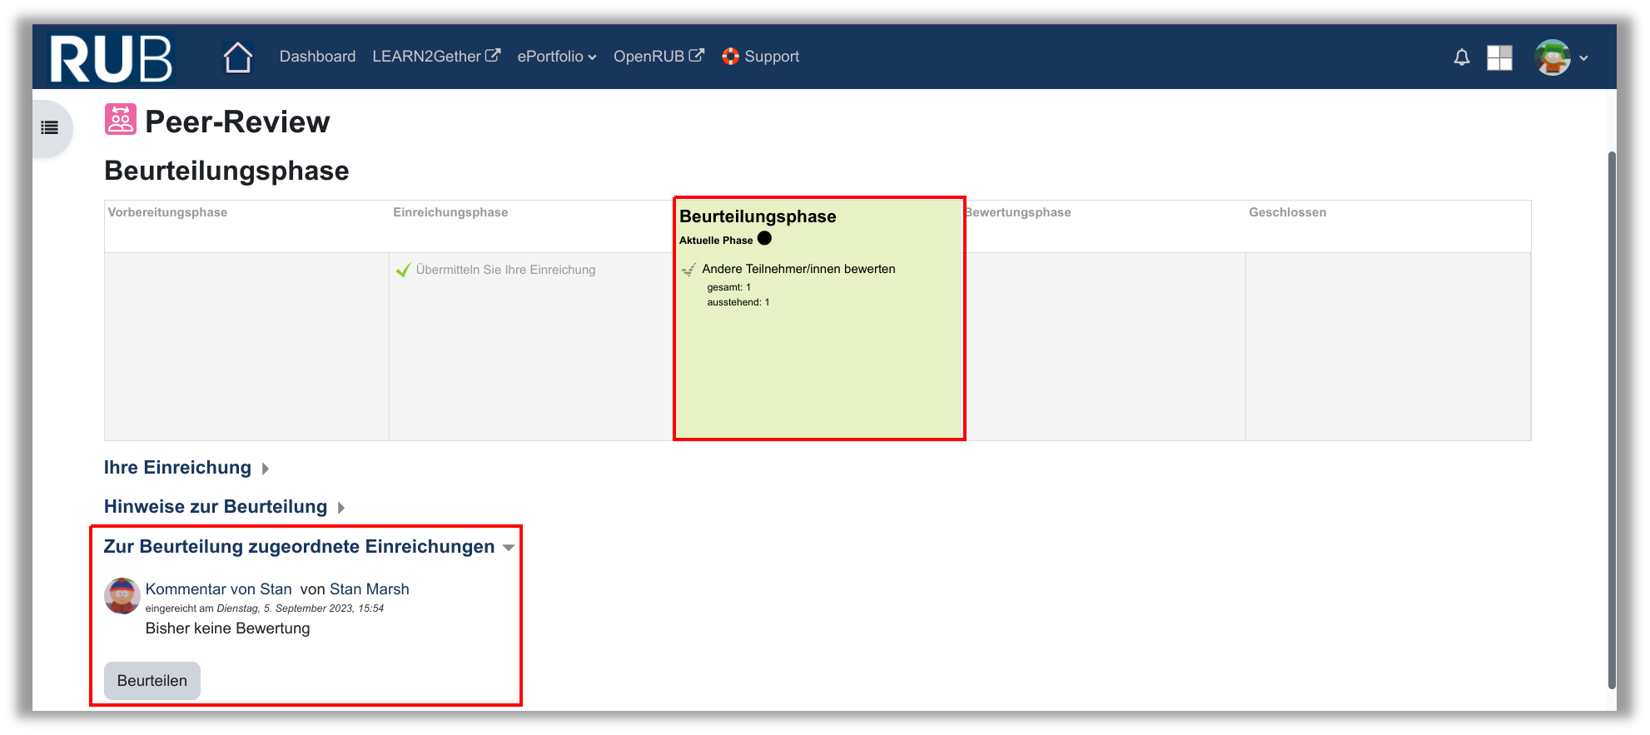Viewport: 1650px width, 735px height.
Task: Go to the home page icon
Action: click(x=237, y=57)
